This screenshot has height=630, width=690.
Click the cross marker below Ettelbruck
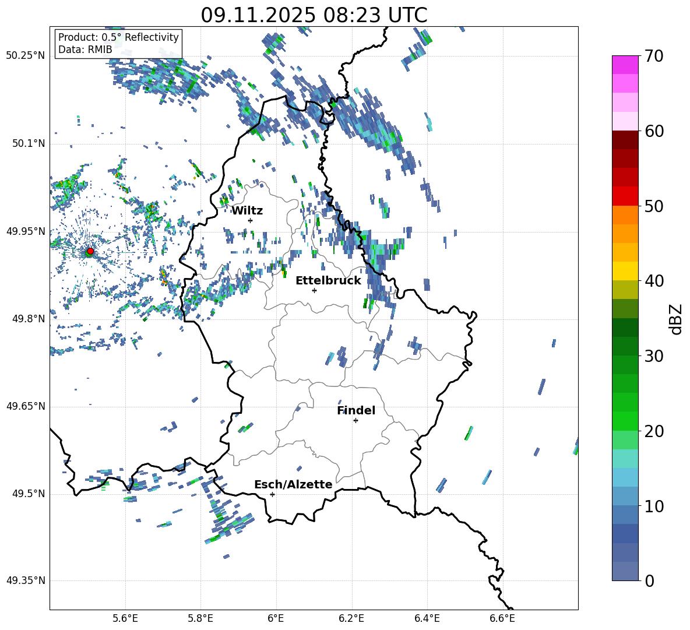[x=314, y=290]
